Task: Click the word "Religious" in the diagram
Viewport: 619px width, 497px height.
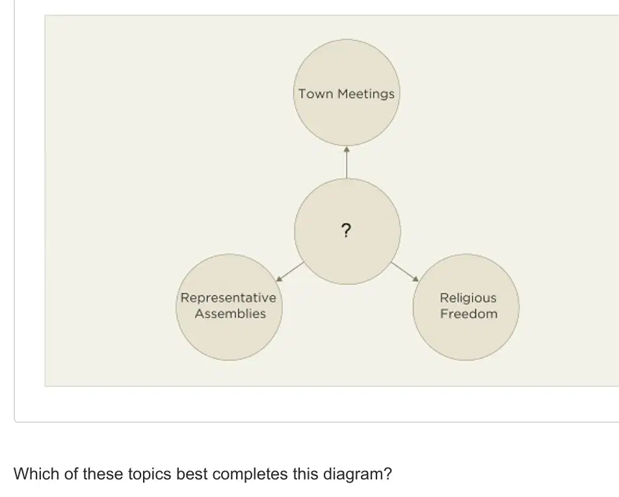Action: pos(468,298)
